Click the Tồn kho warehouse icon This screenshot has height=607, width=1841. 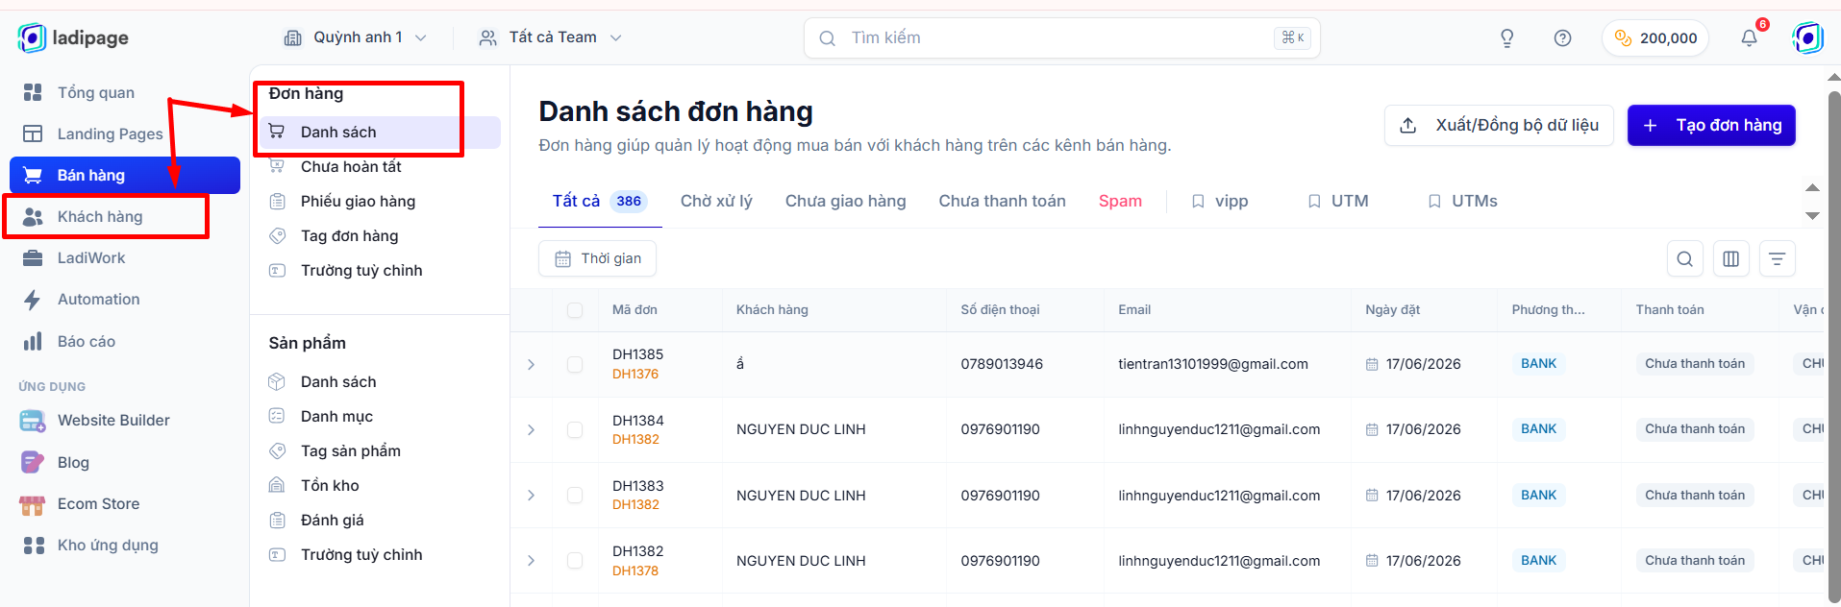point(277,485)
